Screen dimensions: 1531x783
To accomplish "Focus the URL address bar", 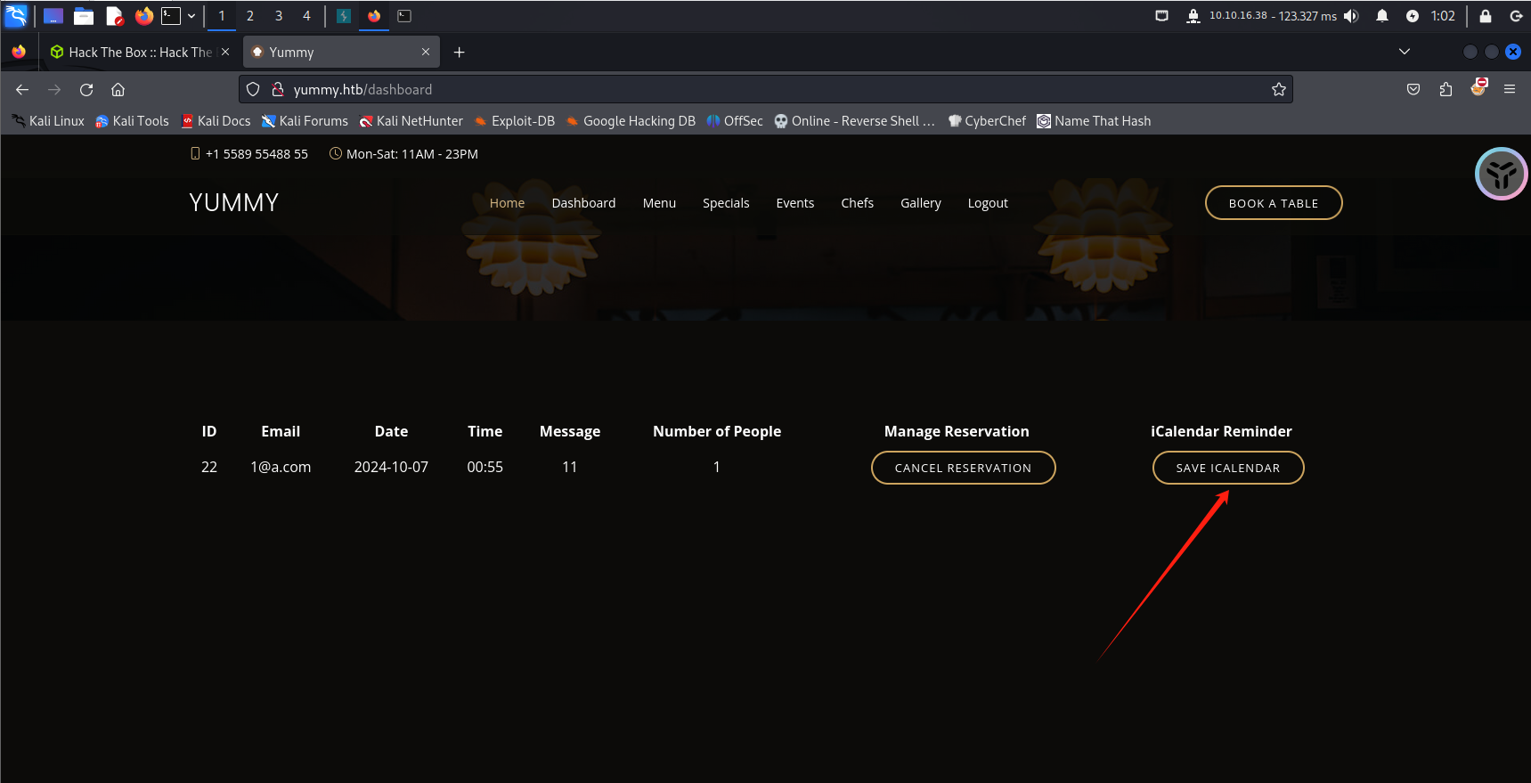I will (757, 89).
